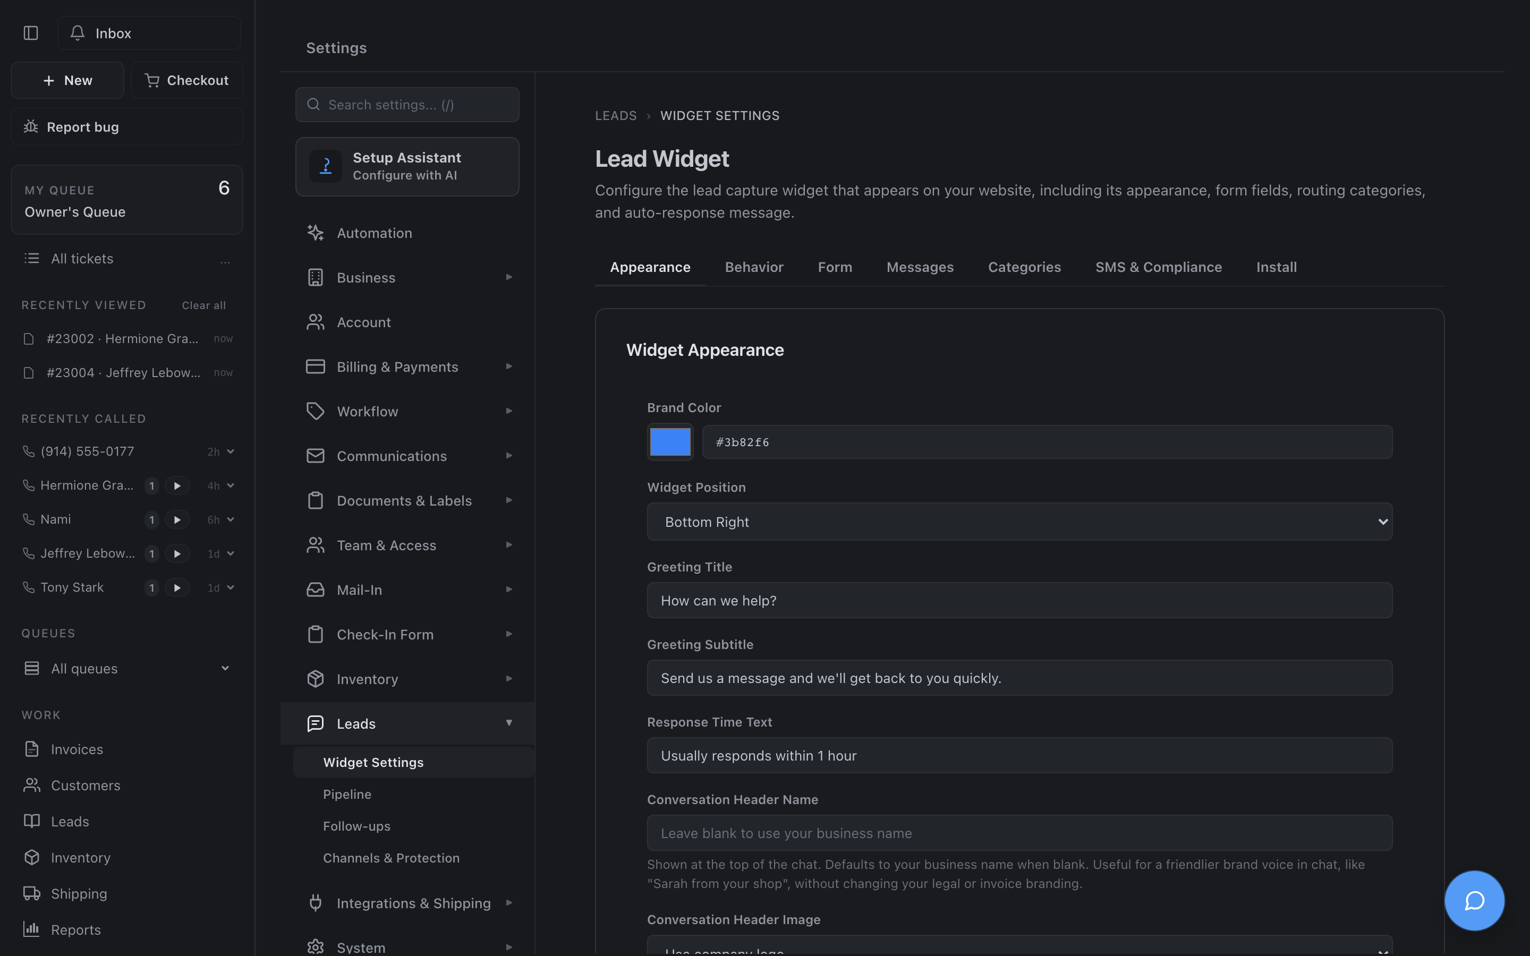The height and width of the screenshot is (956, 1530).
Task: Click the Search settings field
Action: click(x=407, y=104)
